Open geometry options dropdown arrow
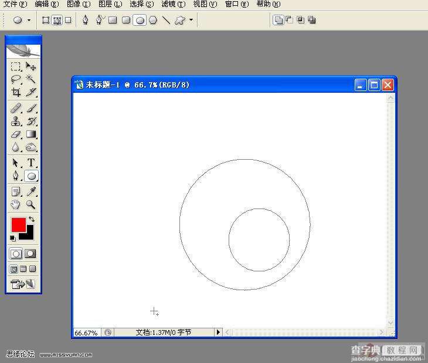 [191, 20]
